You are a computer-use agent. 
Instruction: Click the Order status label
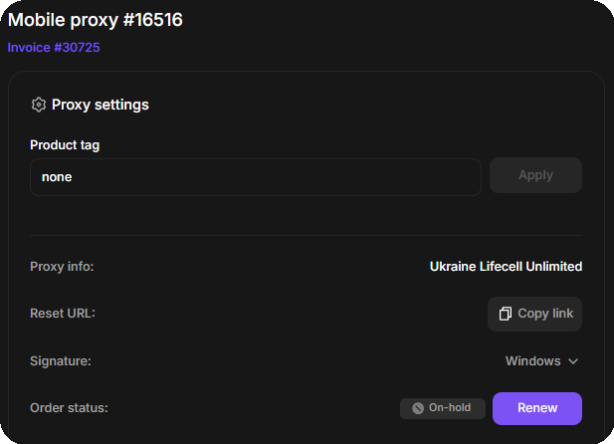pyautogui.click(x=69, y=408)
